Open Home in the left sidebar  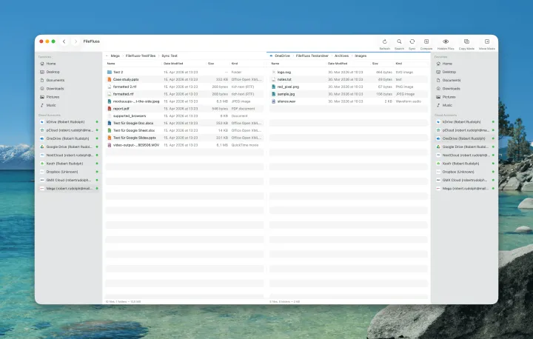[x=69, y=64]
